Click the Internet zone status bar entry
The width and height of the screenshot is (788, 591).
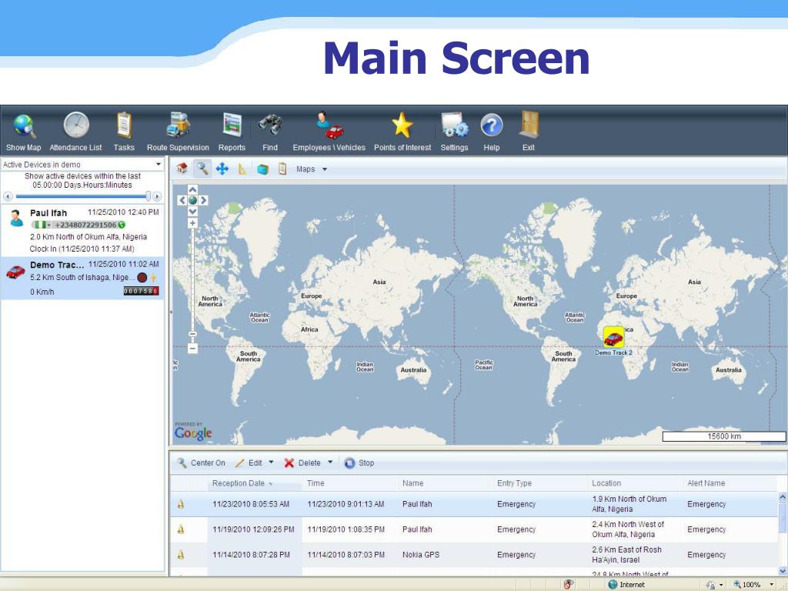[626, 585]
